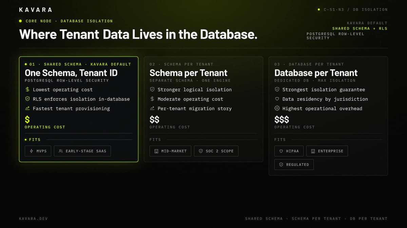Click the KAVARA logo text
The height and width of the screenshot is (228, 407).
click(36, 10)
